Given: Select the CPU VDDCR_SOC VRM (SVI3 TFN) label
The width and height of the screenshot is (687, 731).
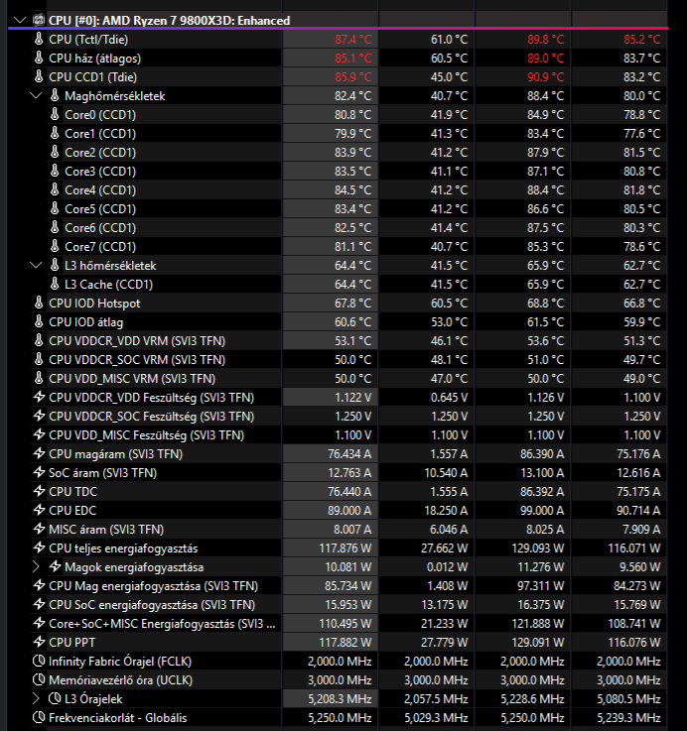Looking at the screenshot, I should pyautogui.click(x=137, y=360).
